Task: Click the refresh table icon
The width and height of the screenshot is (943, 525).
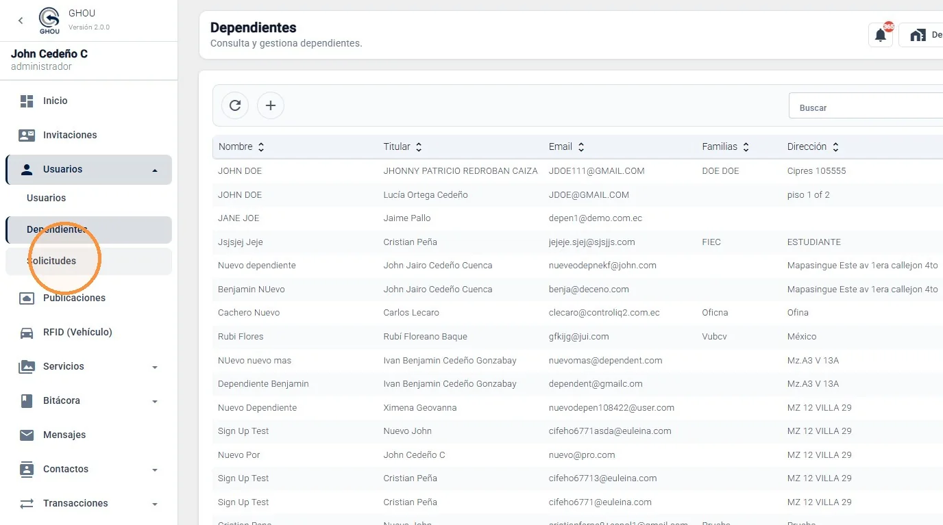Action: tap(235, 105)
